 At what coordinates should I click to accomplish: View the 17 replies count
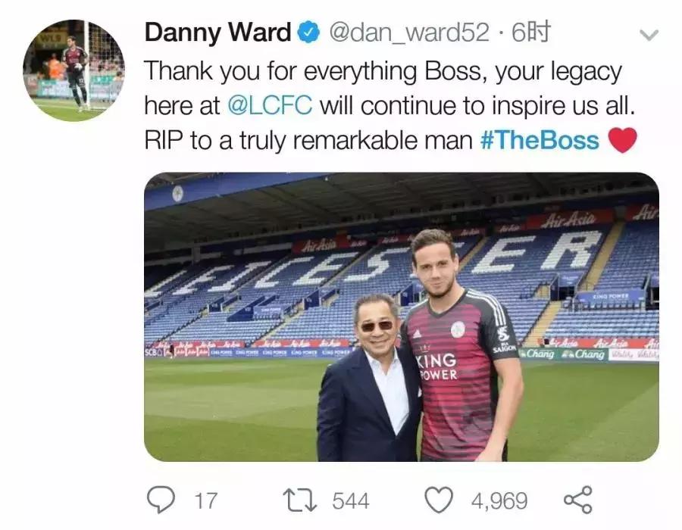[205, 501]
